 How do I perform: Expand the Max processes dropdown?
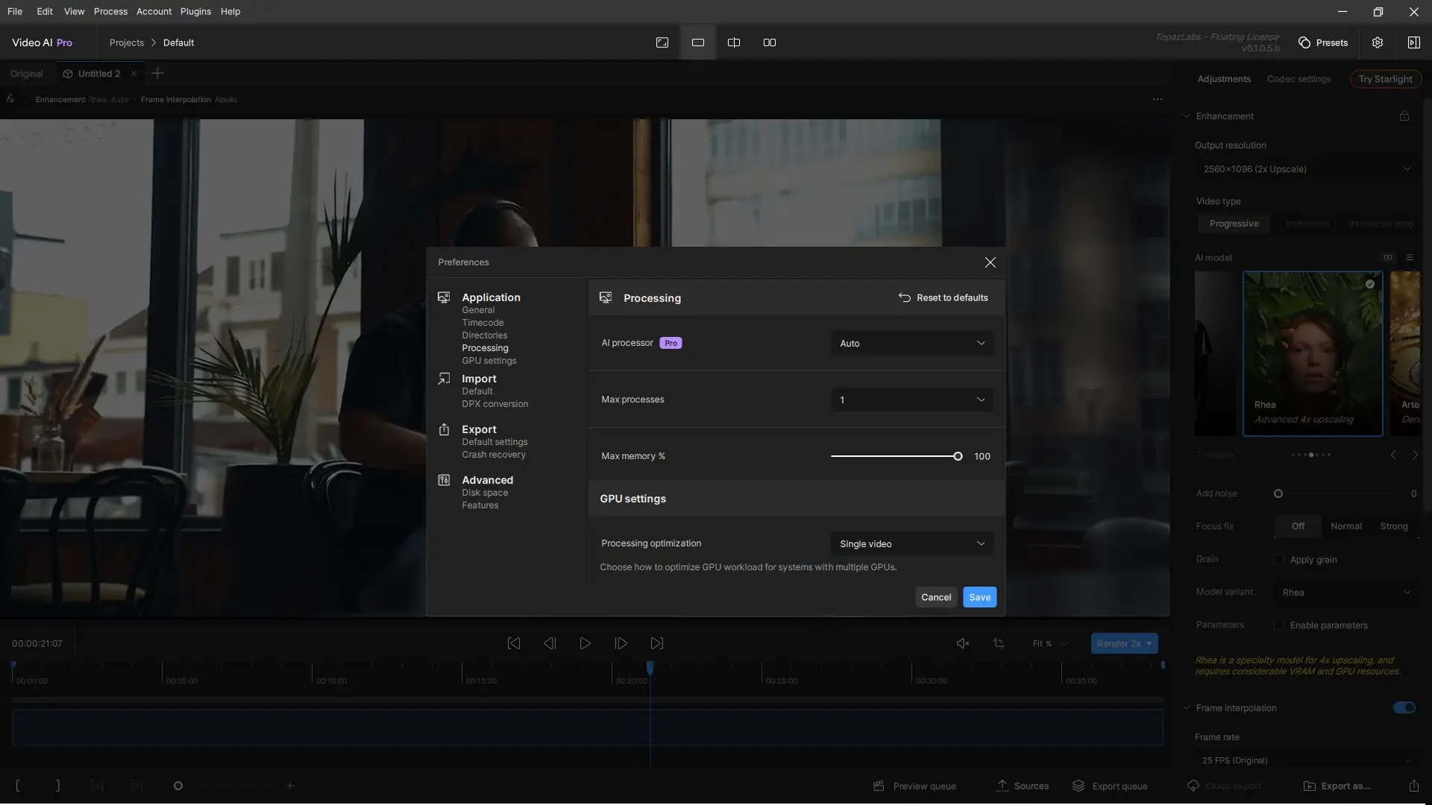pyautogui.click(x=911, y=400)
